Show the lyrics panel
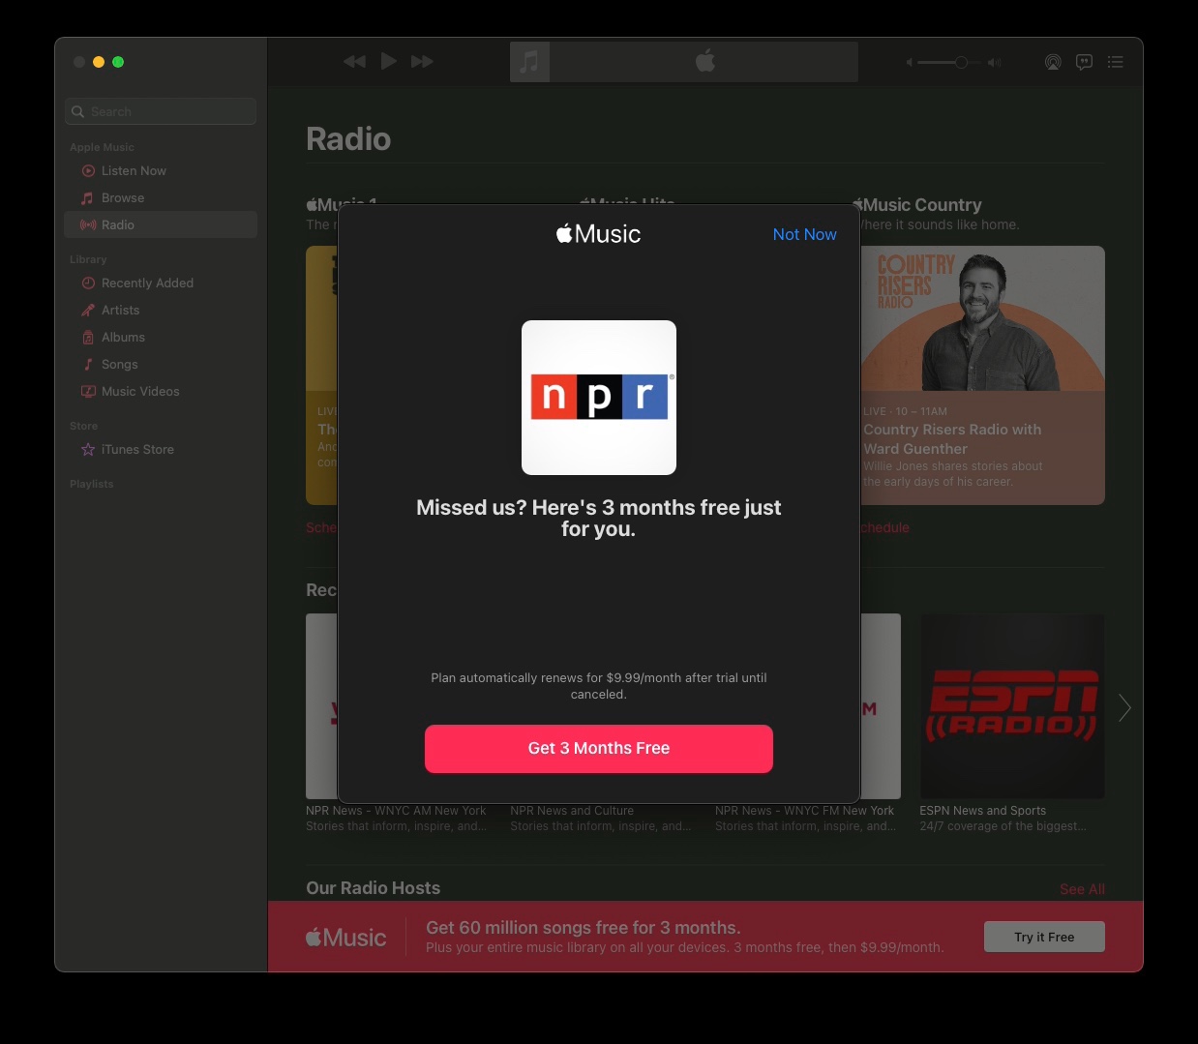Image resolution: width=1198 pixels, height=1044 pixels. (x=1085, y=62)
